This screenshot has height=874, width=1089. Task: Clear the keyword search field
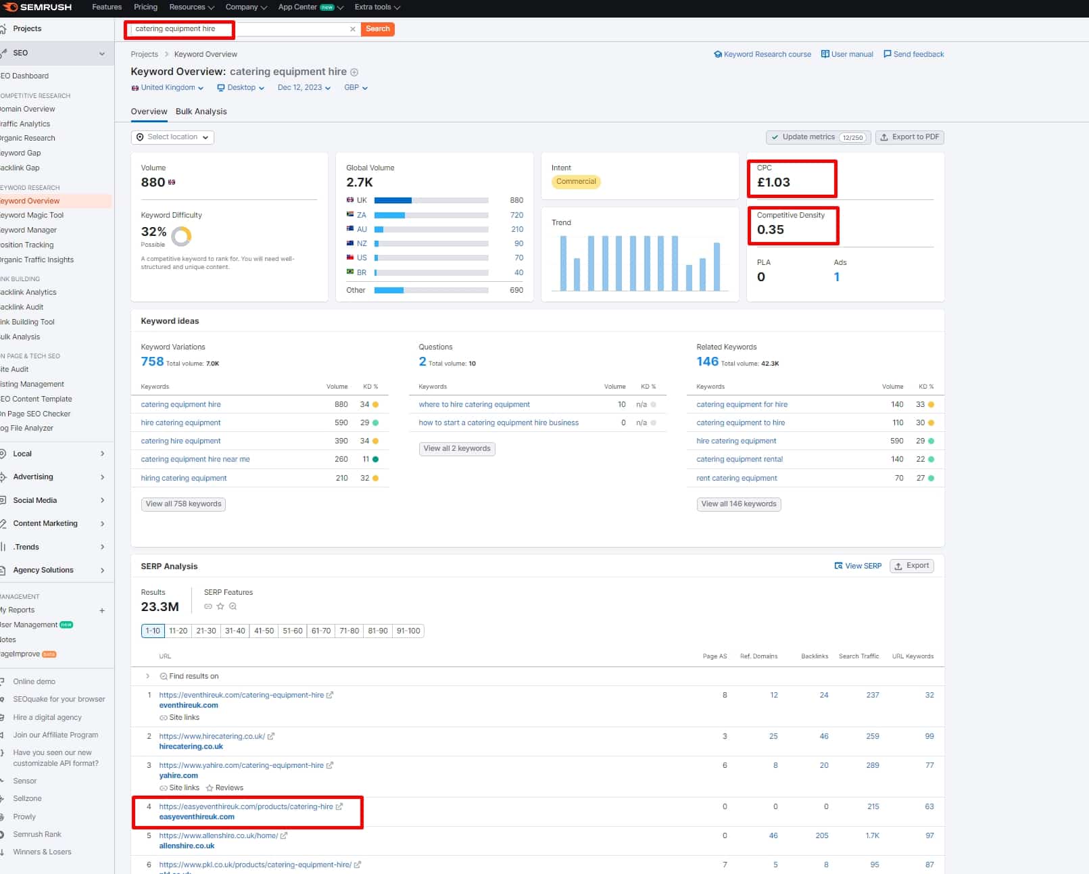pos(352,29)
